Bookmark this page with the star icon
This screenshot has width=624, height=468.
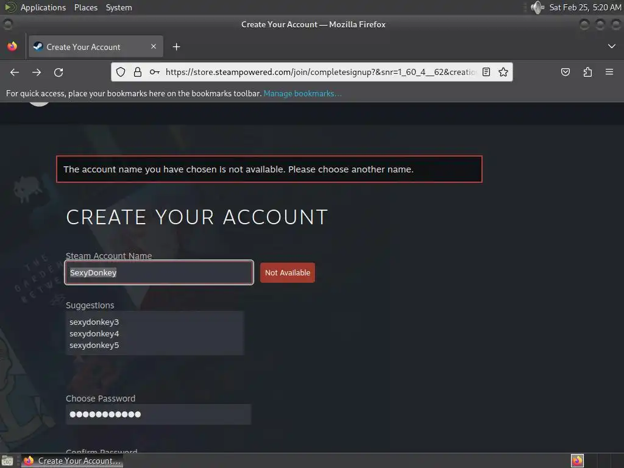click(503, 72)
